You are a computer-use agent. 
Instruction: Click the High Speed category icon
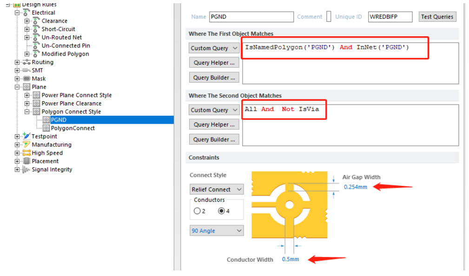[26, 153]
